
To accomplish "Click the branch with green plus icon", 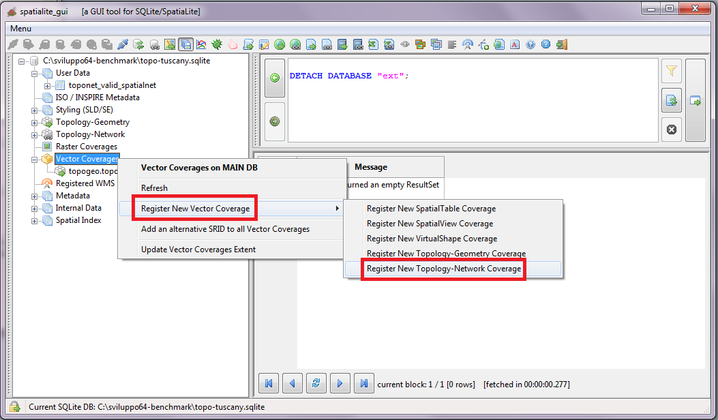I will tap(483, 44).
